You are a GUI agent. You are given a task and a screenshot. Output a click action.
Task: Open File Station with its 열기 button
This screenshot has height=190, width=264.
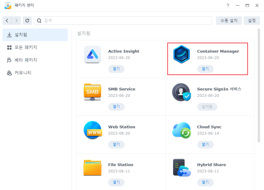tap(116, 182)
